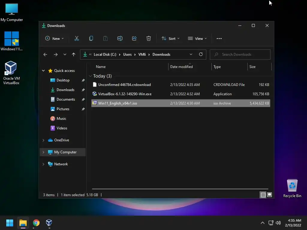Click the Copy icon in toolbar

pyautogui.click(x=91, y=39)
